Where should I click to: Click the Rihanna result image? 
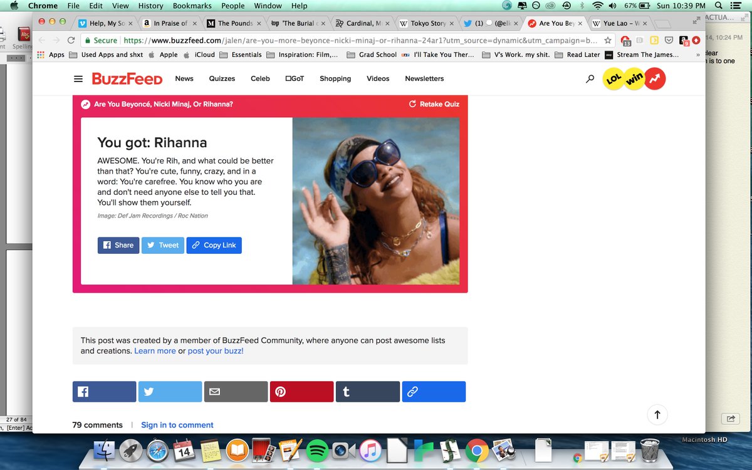click(376, 201)
